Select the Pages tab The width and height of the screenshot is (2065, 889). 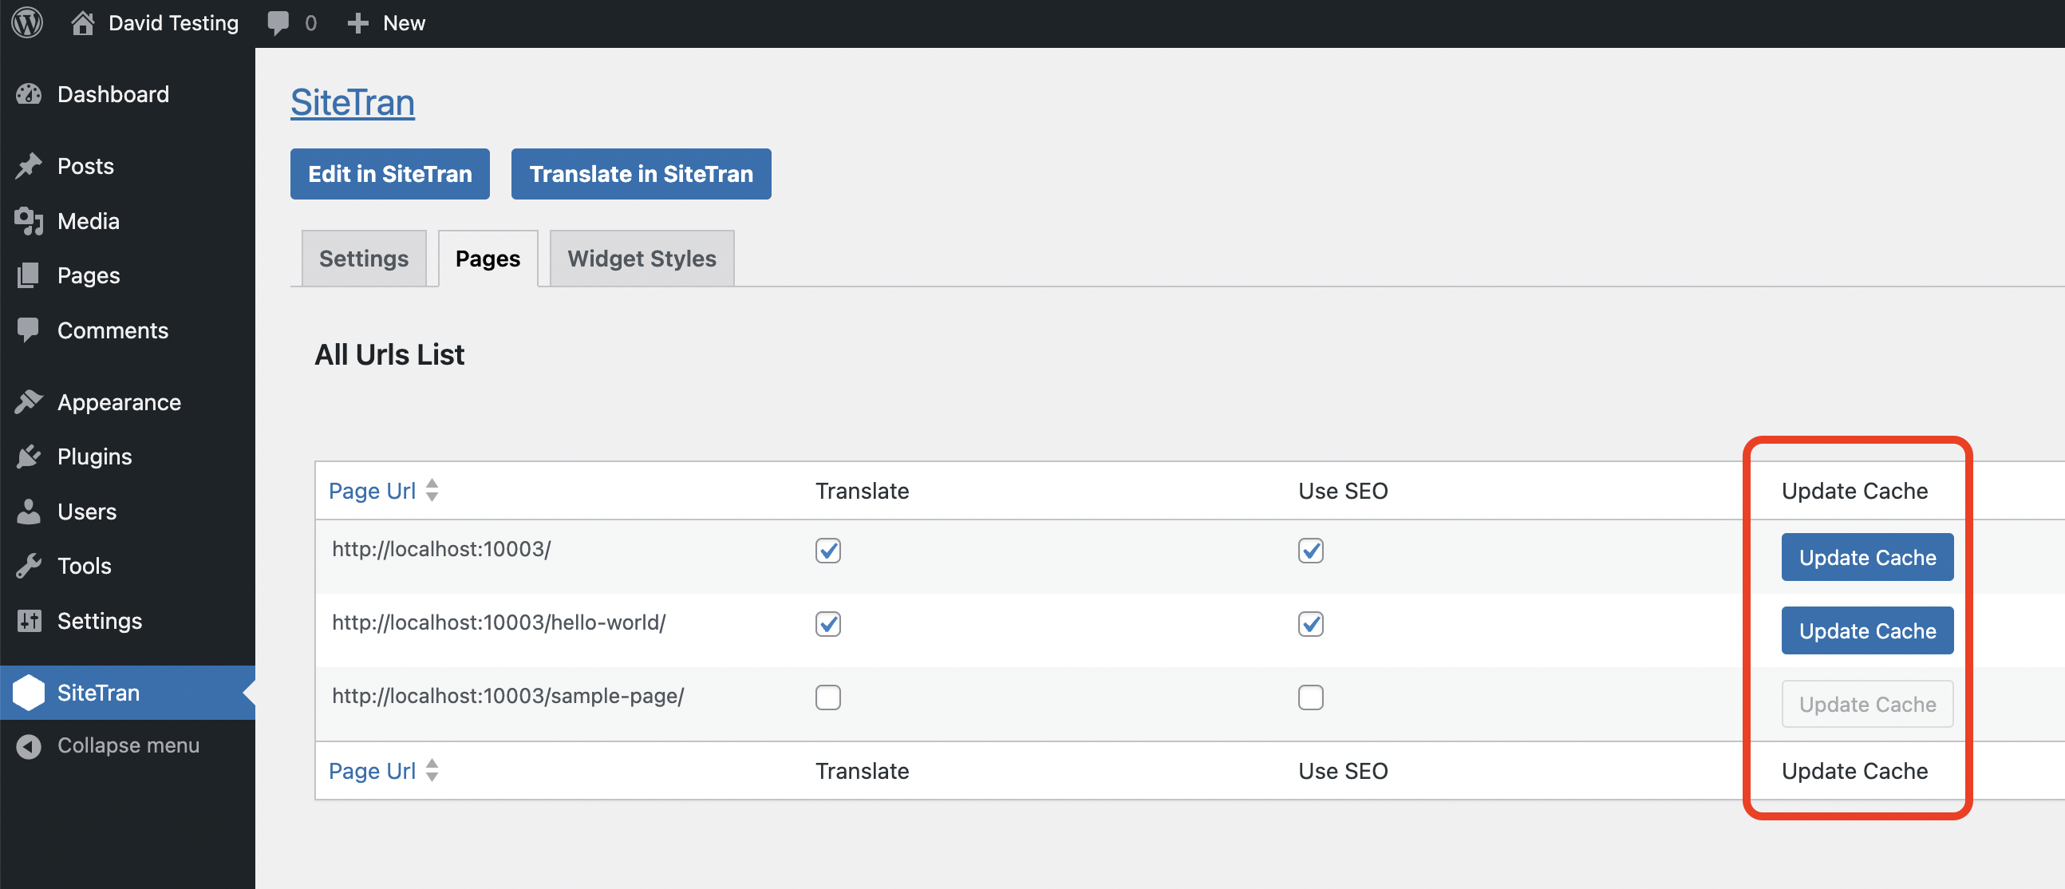(x=488, y=259)
